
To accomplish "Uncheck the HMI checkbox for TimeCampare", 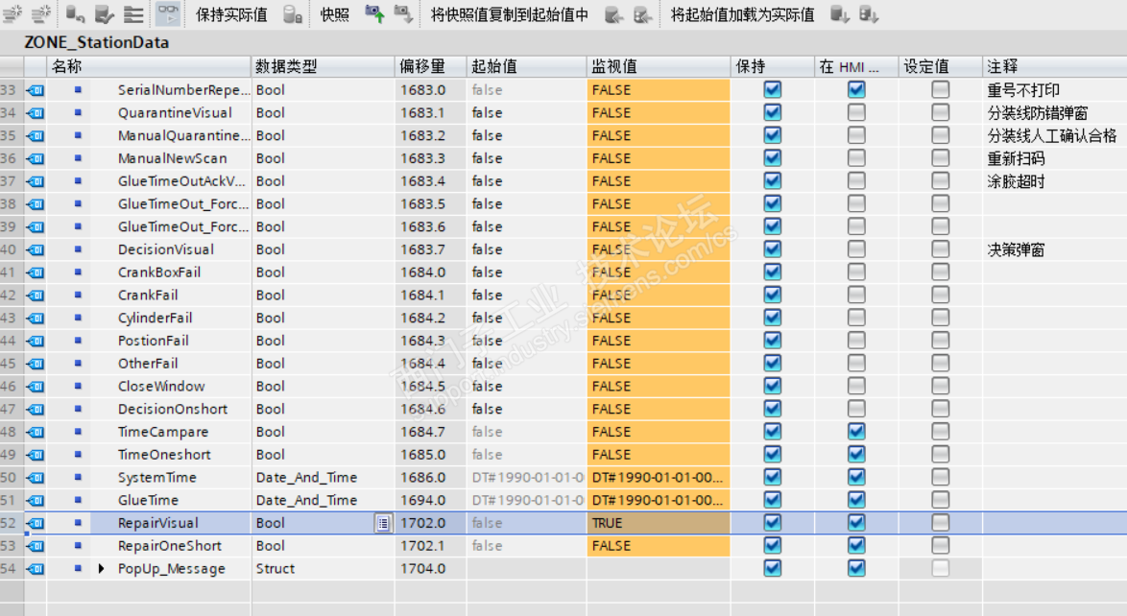I will (856, 432).
